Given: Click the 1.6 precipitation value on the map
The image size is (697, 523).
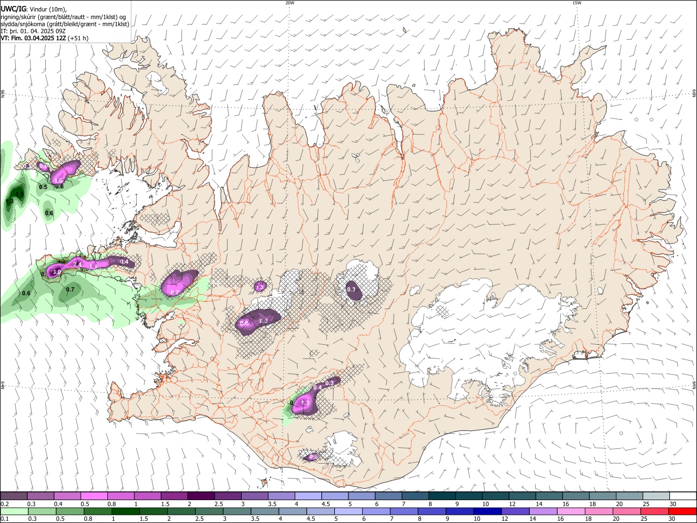Looking at the screenshot, I should pyautogui.click(x=59, y=180).
